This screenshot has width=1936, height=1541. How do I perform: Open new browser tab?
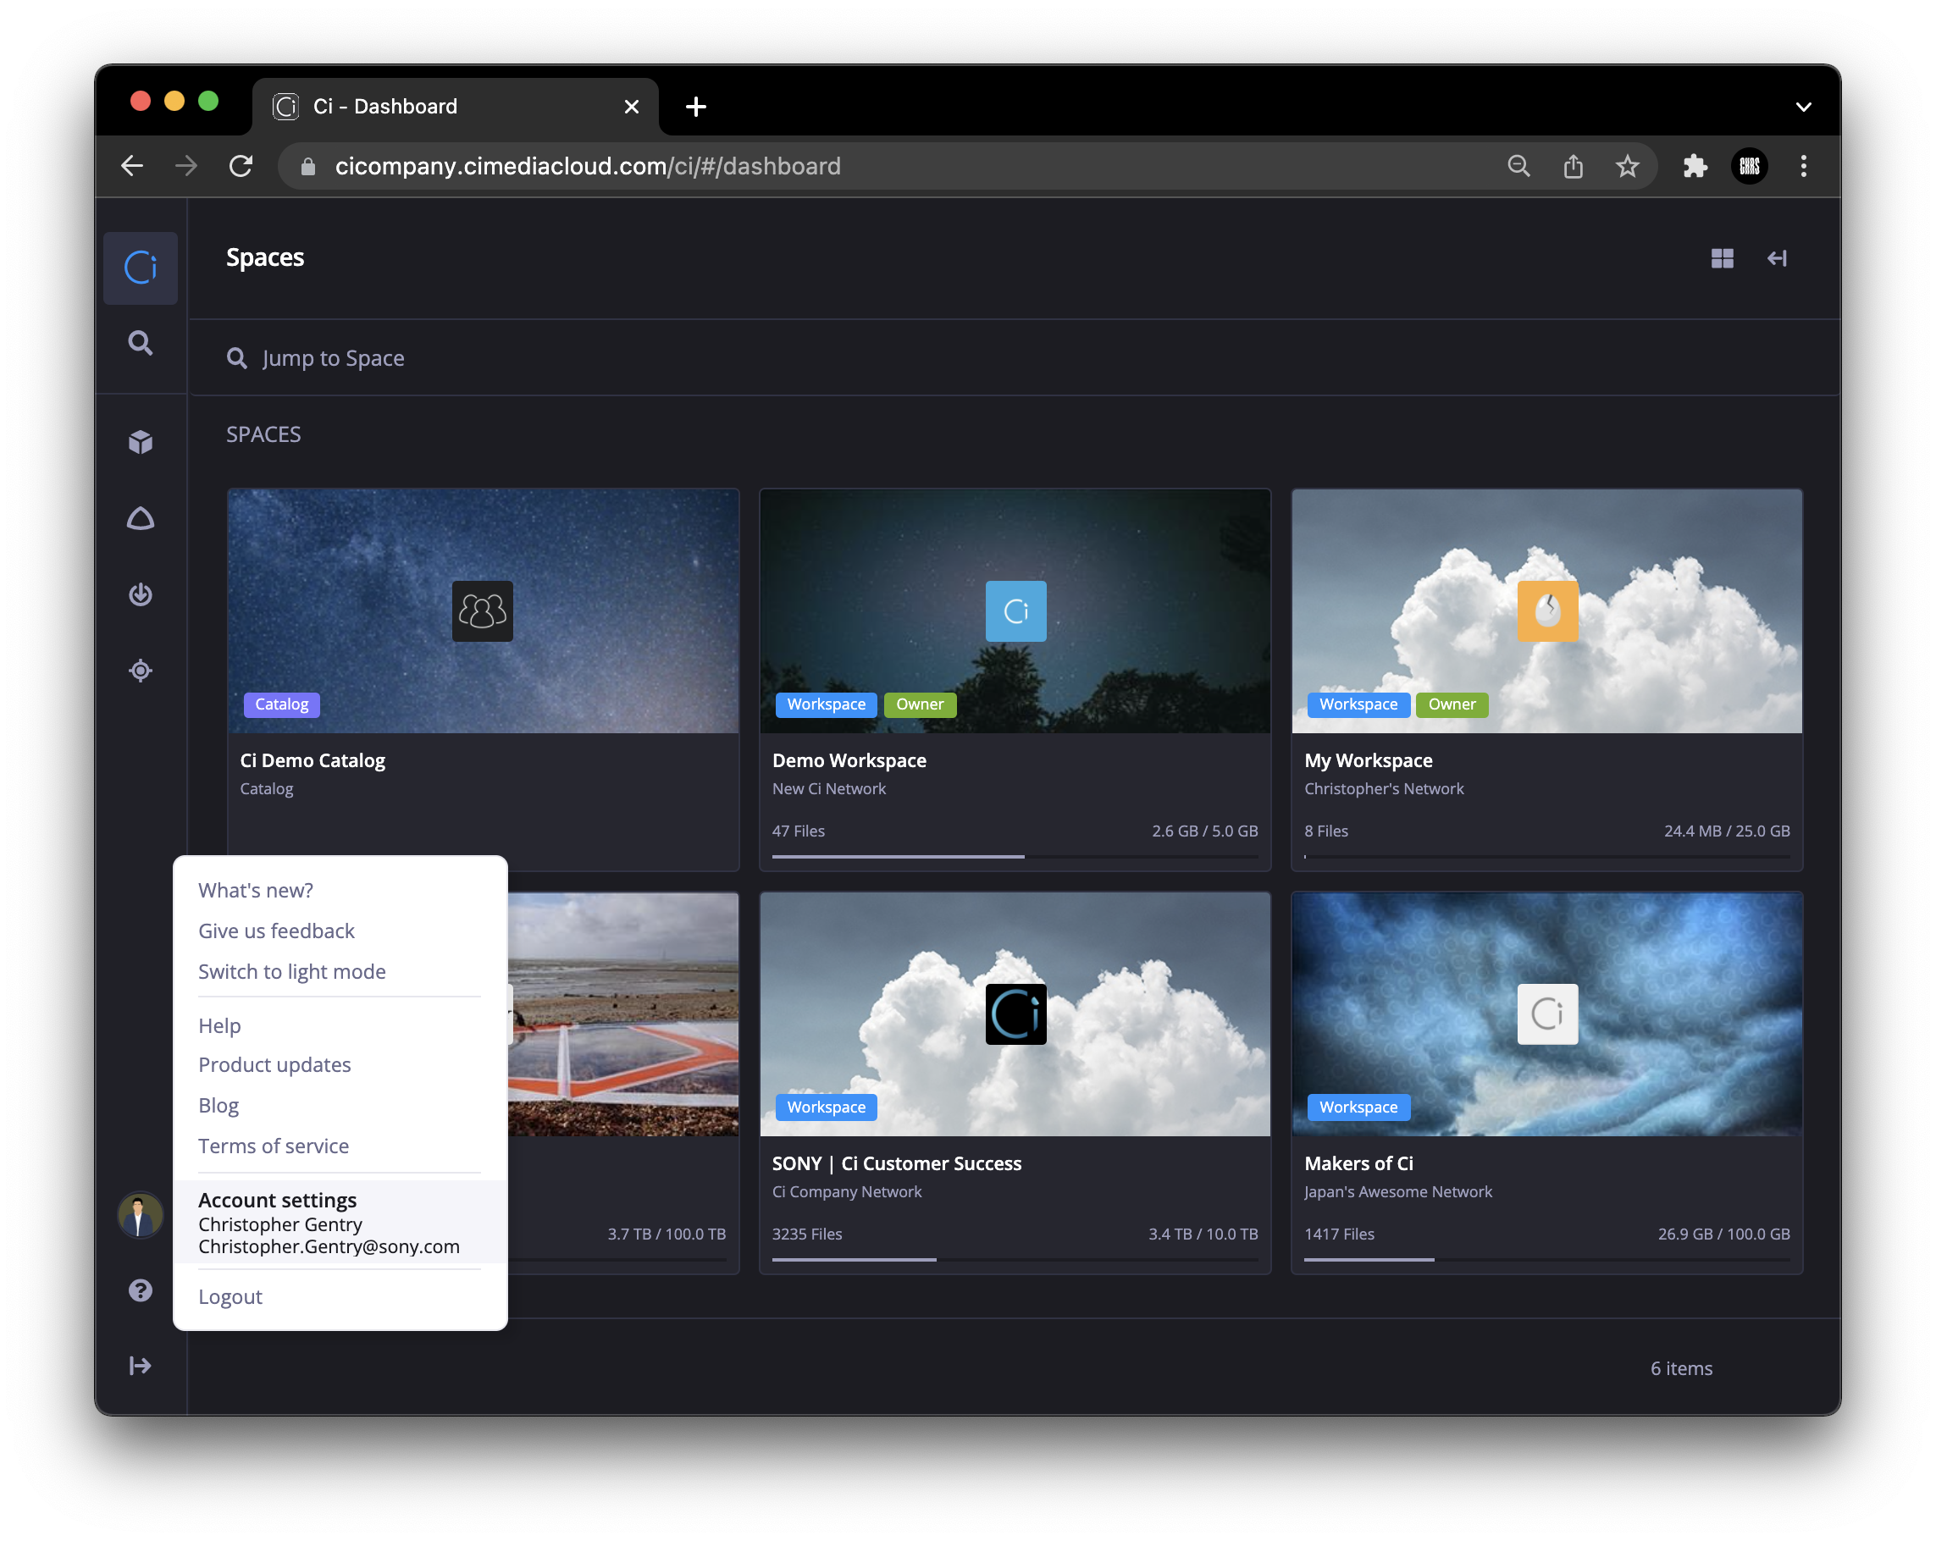(x=696, y=107)
